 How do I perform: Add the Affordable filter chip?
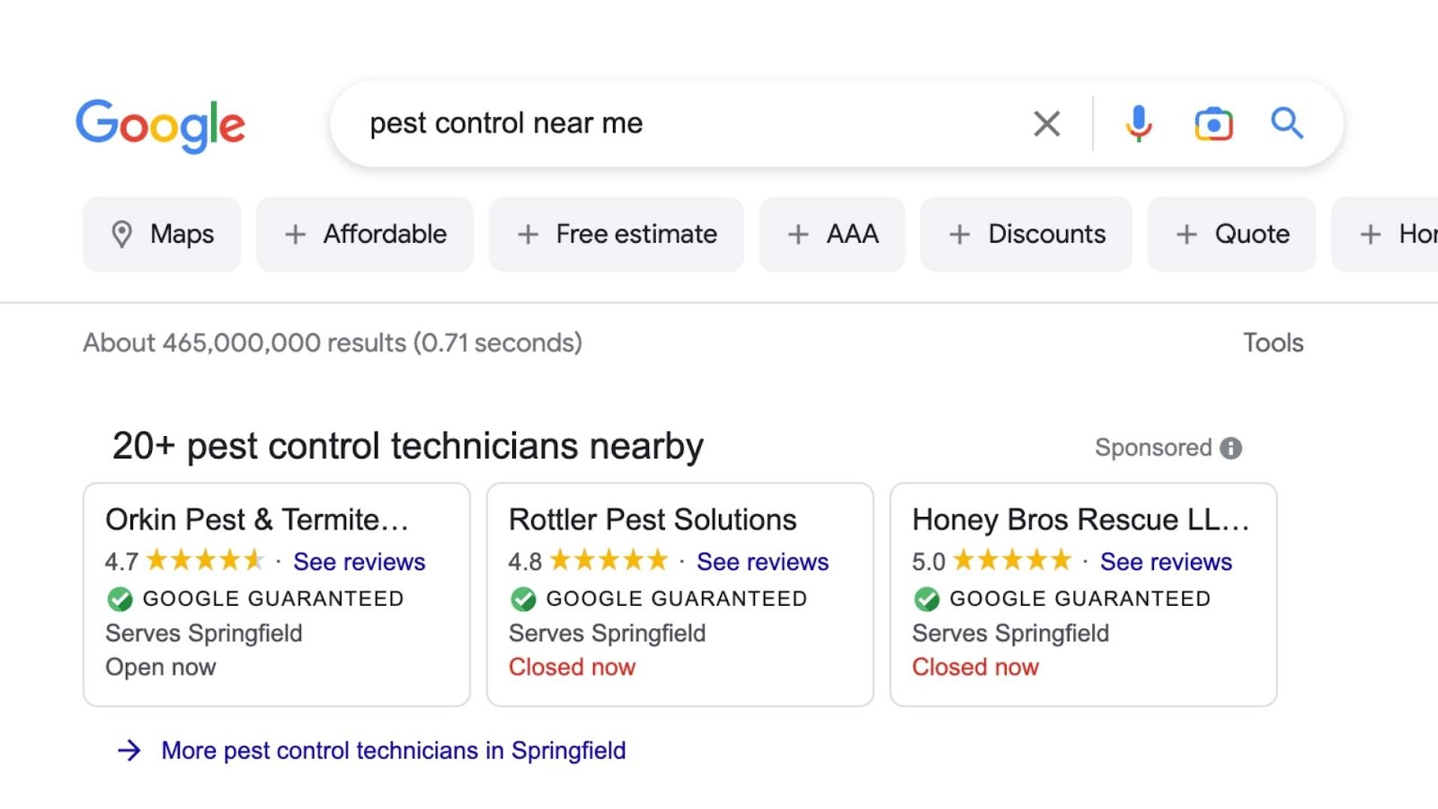point(365,234)
